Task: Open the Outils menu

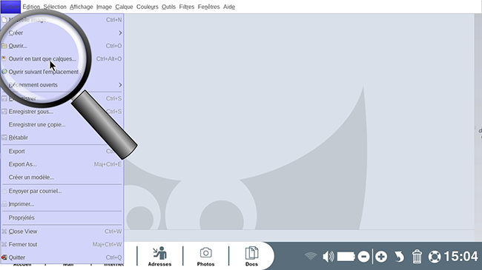Action: [x=169, y=7]
